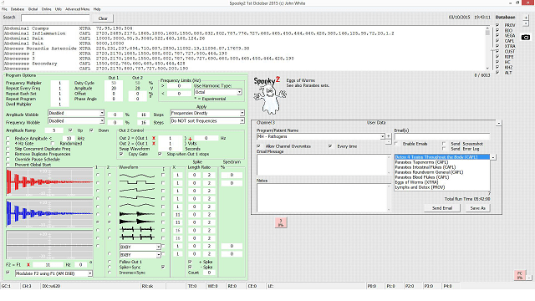
Task: Click the Spooky2 ghost logo
Action: pos(269,95)
